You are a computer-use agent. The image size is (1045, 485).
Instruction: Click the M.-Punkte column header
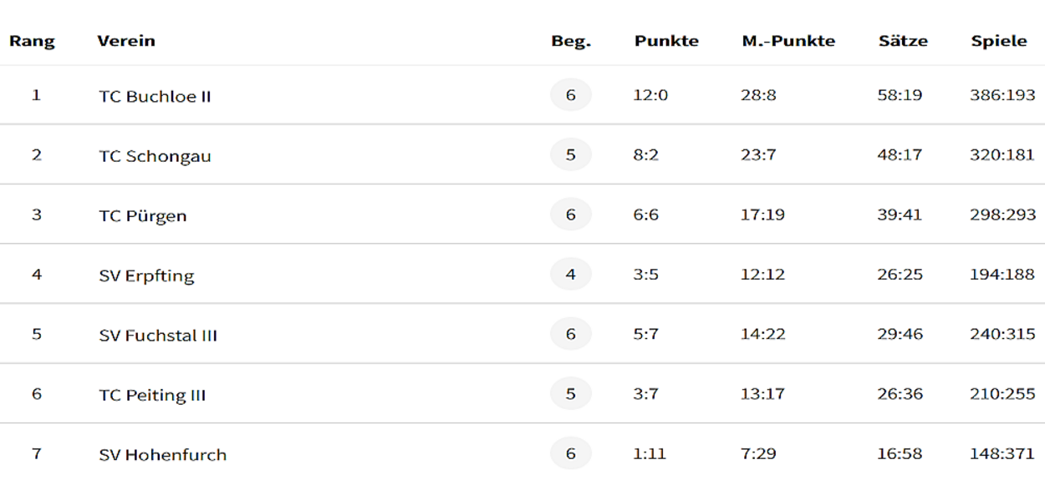click(788, 41)
